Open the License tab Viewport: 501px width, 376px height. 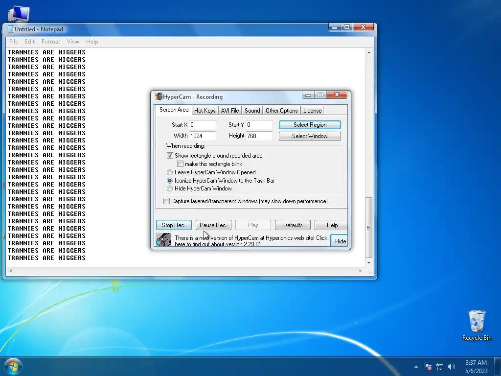click(312, 111)
